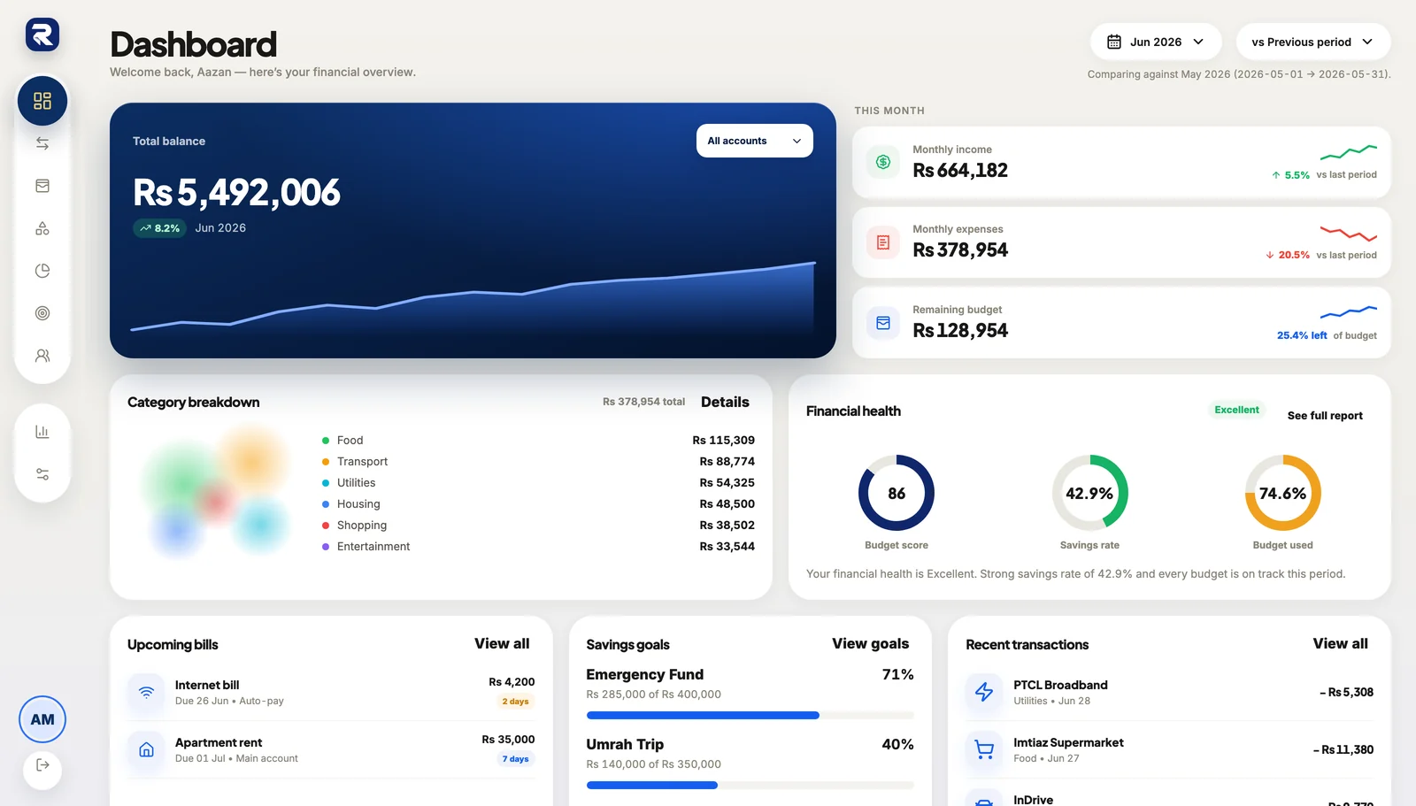This screenshot has width=1416, height=806.
Task: Open the transactions arrows icon in sidebar
Action: tap(42, 143)
